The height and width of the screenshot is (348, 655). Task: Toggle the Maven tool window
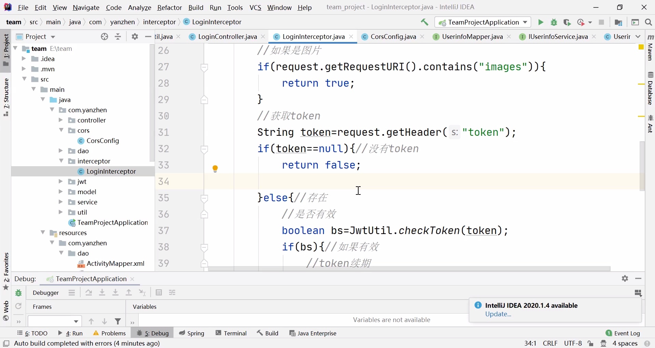pos(650,48)
